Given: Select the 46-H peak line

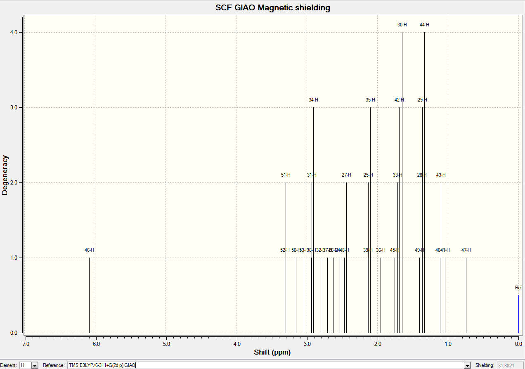Looking at the screenshot, I should [x=89, y=295].
